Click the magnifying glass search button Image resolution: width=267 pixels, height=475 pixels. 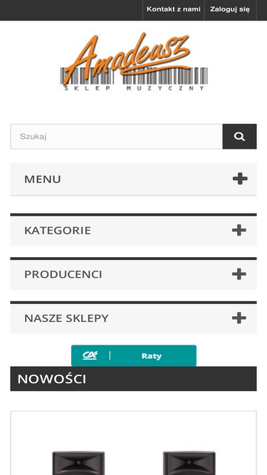[x=239, y=136]
